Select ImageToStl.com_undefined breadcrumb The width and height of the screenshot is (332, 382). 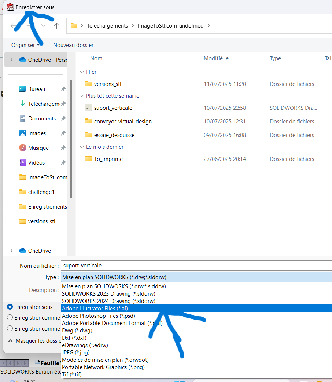[171, 26]
